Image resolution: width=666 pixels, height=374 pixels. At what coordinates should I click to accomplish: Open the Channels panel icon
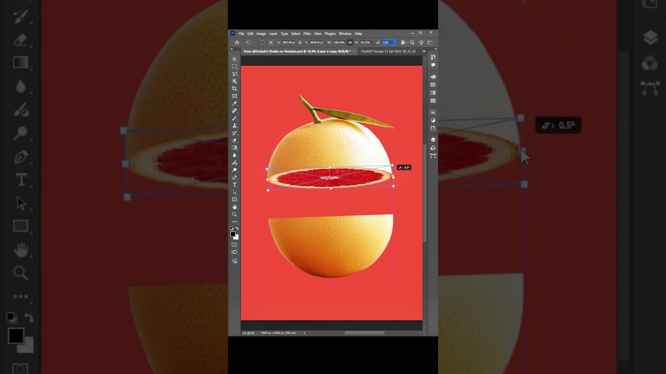433,148
